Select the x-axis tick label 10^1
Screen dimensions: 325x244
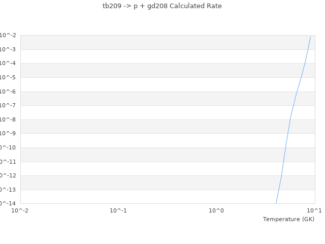coord(314,210)
